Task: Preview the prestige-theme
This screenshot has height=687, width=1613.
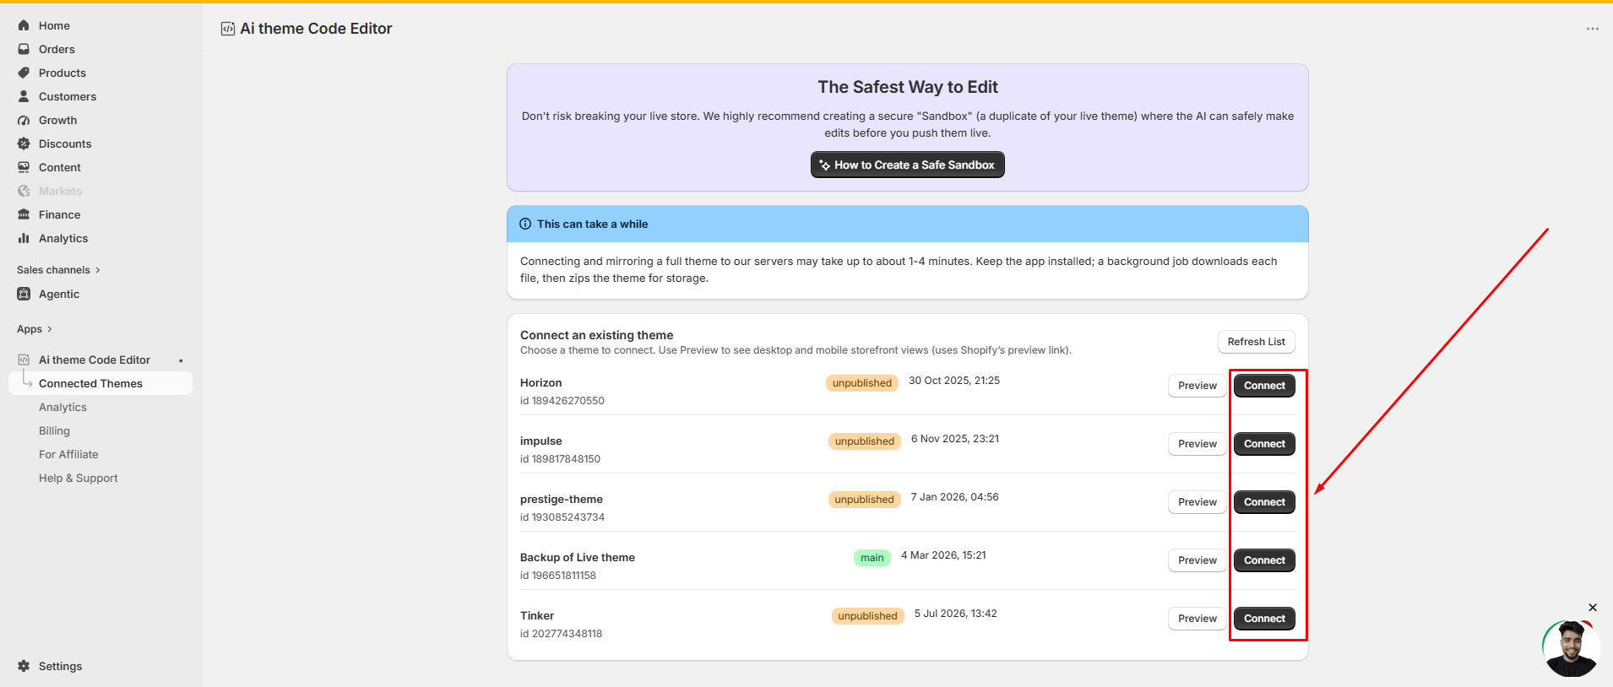Action: coord(1198,502)
